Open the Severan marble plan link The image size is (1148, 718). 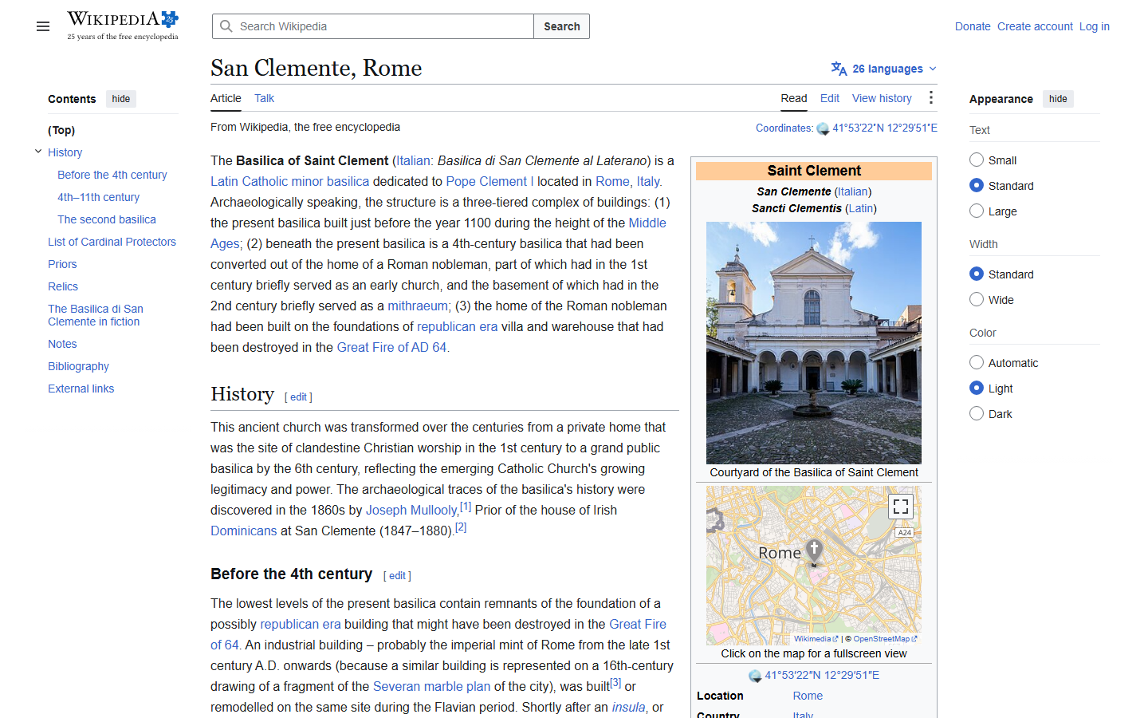pyautogui.click(x=431, y=686)
